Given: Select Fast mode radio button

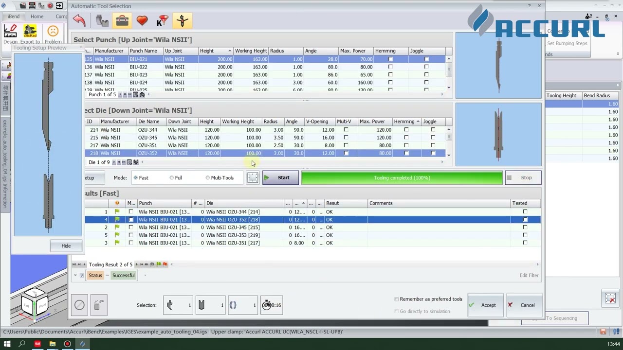Looking at the screenshot, I should pyautogui.click(x=136, y=178).
